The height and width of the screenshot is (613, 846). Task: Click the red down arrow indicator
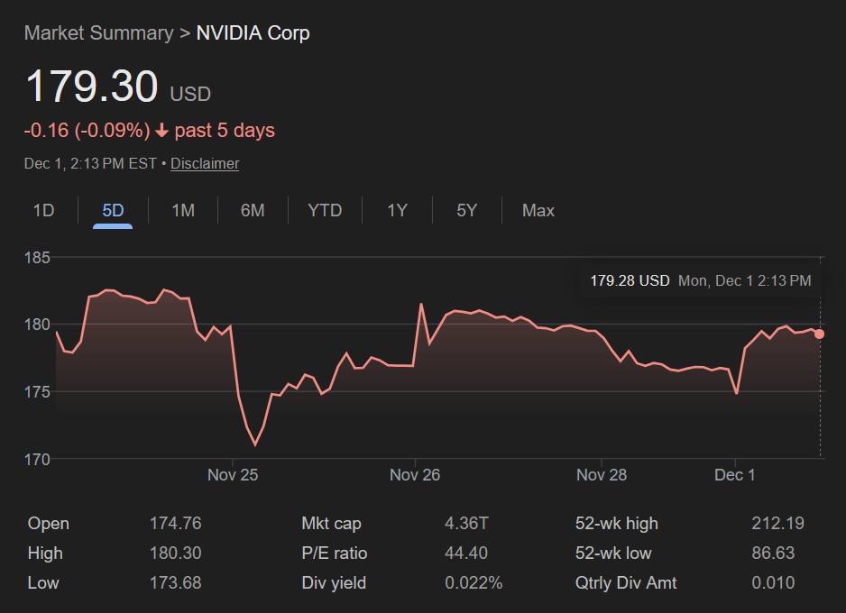click(x=161, y=131)
